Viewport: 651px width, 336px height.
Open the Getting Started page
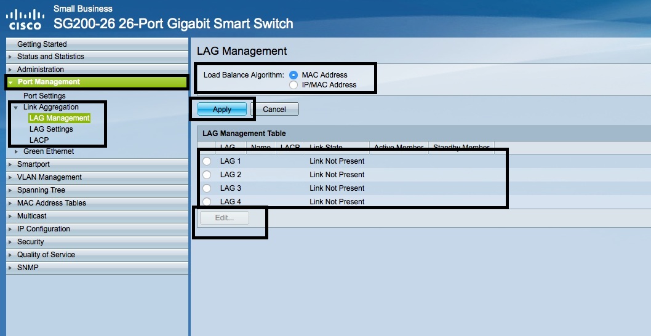(x=42, y=44)
